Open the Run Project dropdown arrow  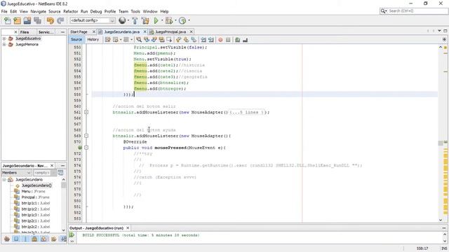(162, 20)
